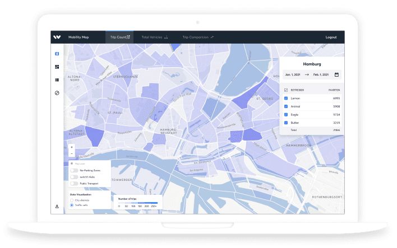Click the Rothenburgsort map label
The image size is (397, 248).
[327, 197]
